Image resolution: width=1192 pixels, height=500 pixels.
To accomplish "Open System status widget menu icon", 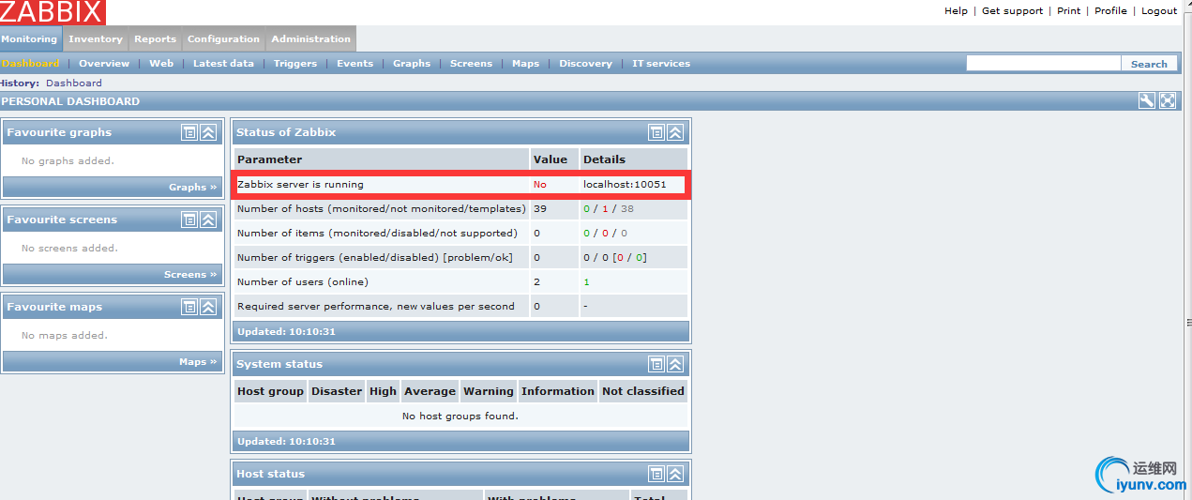I will point(656,364).
